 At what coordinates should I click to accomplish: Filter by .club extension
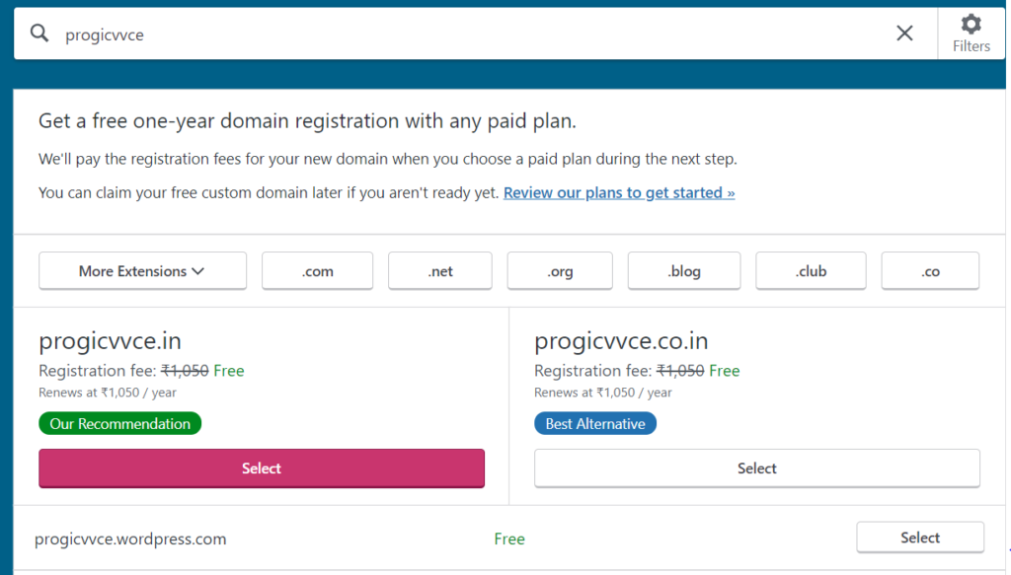pyautogui.click(x=811, y=271)
